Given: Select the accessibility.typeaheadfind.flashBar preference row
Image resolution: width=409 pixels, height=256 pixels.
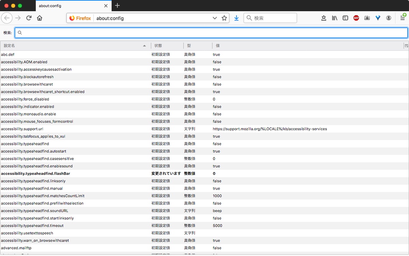Looking at the screenshot, I should tap(102, 174).
